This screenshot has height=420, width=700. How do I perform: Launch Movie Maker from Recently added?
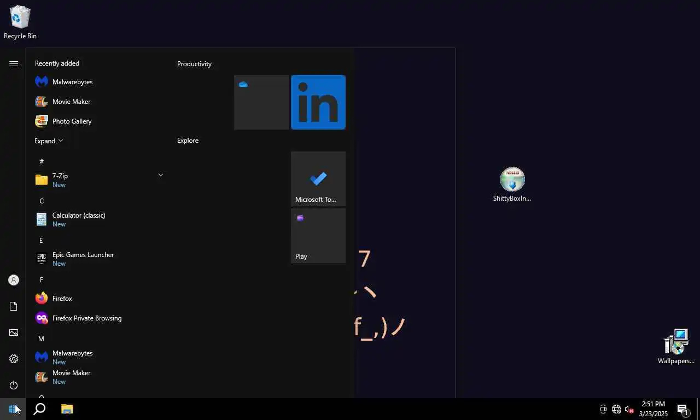coord(98,102)
